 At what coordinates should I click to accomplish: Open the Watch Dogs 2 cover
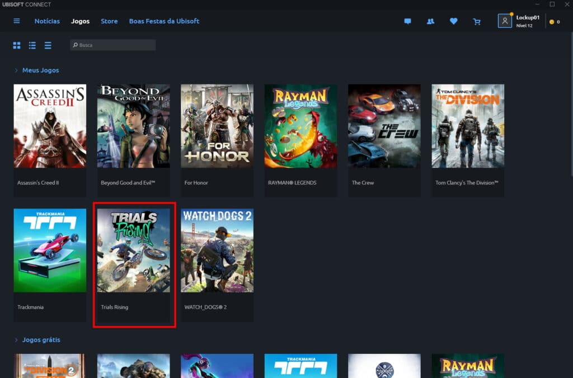tap(217, 250)
